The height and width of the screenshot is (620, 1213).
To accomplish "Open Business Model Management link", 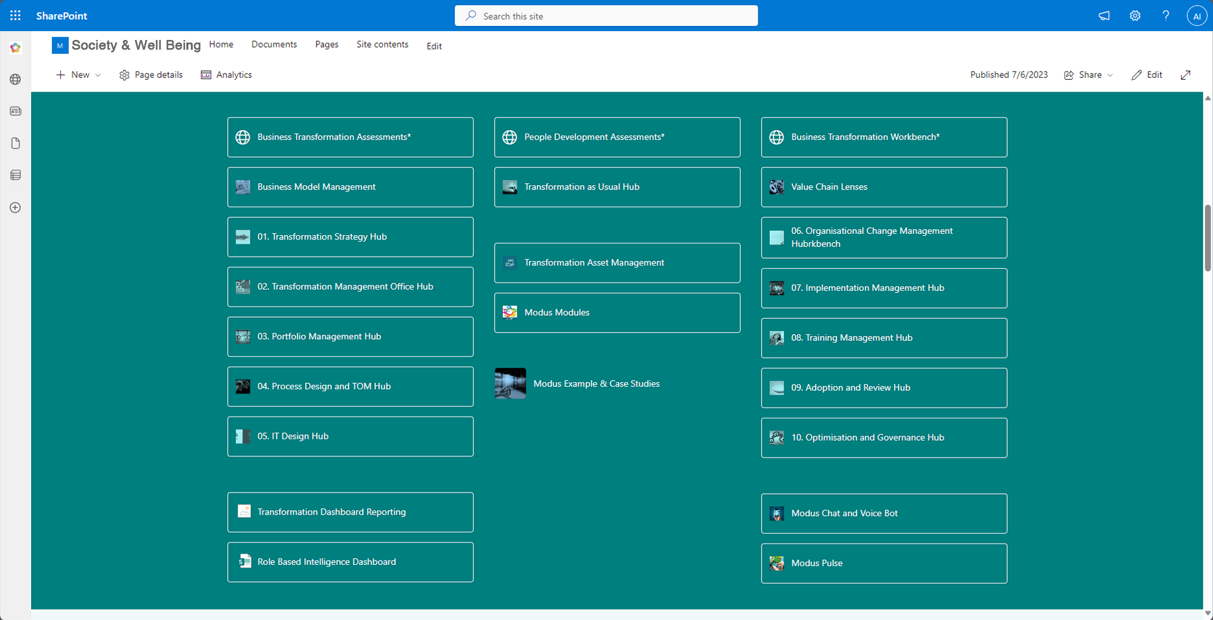I will pyautogui.click(x=351, y=187).
